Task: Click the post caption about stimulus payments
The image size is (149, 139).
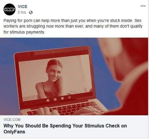Action: pos(73,26)
